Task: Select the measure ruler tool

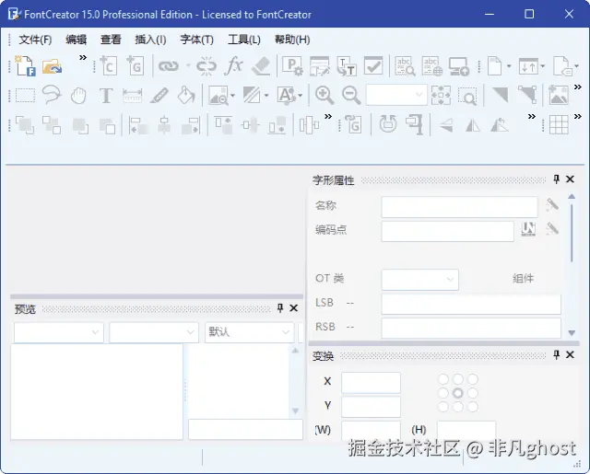Action: [x=133, y=96]
